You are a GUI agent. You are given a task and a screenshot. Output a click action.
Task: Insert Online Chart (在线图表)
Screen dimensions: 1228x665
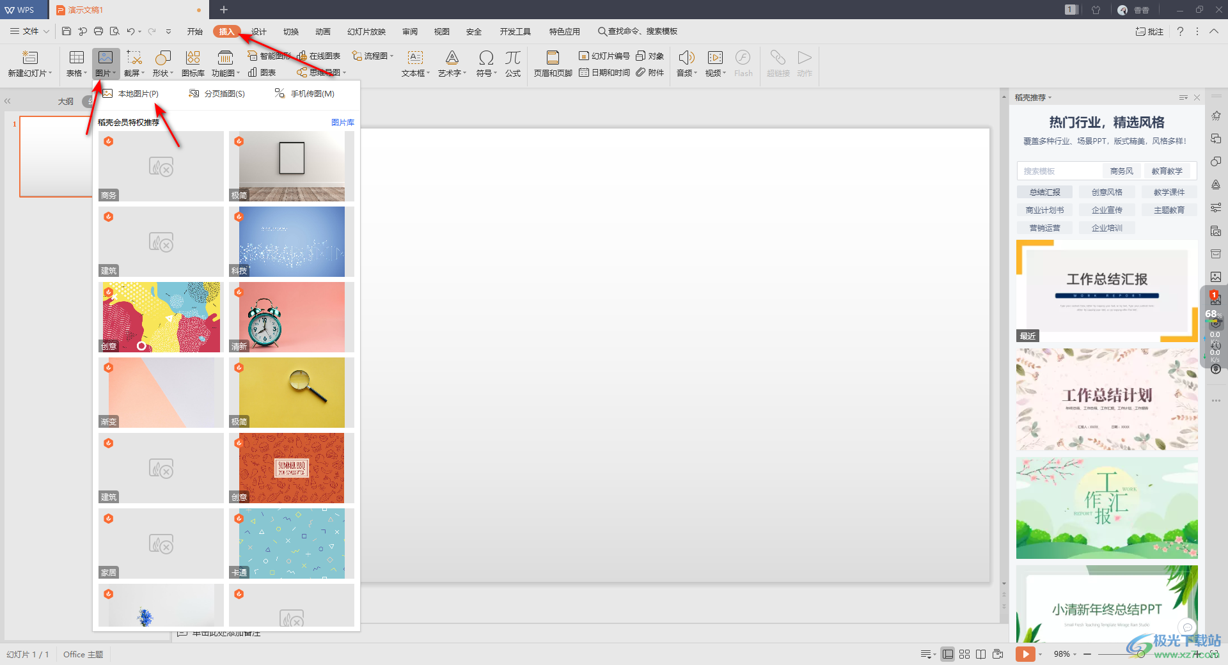[319, 56]
